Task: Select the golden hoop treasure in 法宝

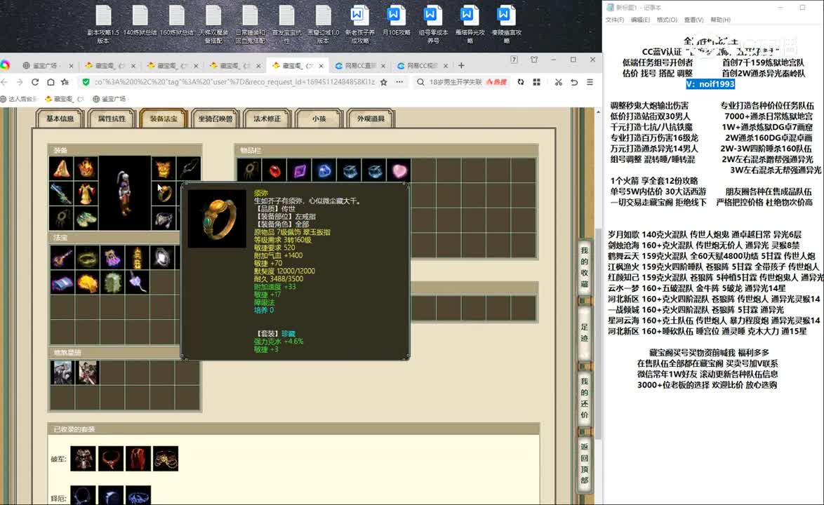Action: point(87,257)
